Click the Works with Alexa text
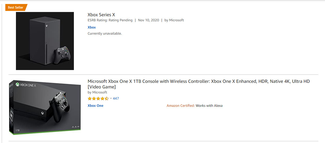The width and height of the screenshot is (325, 143). (209, 106)
